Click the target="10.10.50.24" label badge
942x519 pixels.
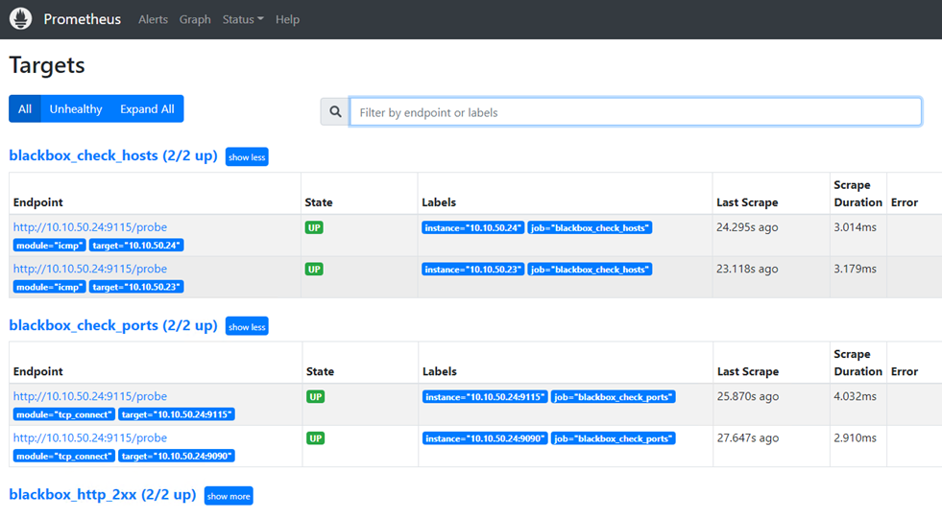[136, 245]
